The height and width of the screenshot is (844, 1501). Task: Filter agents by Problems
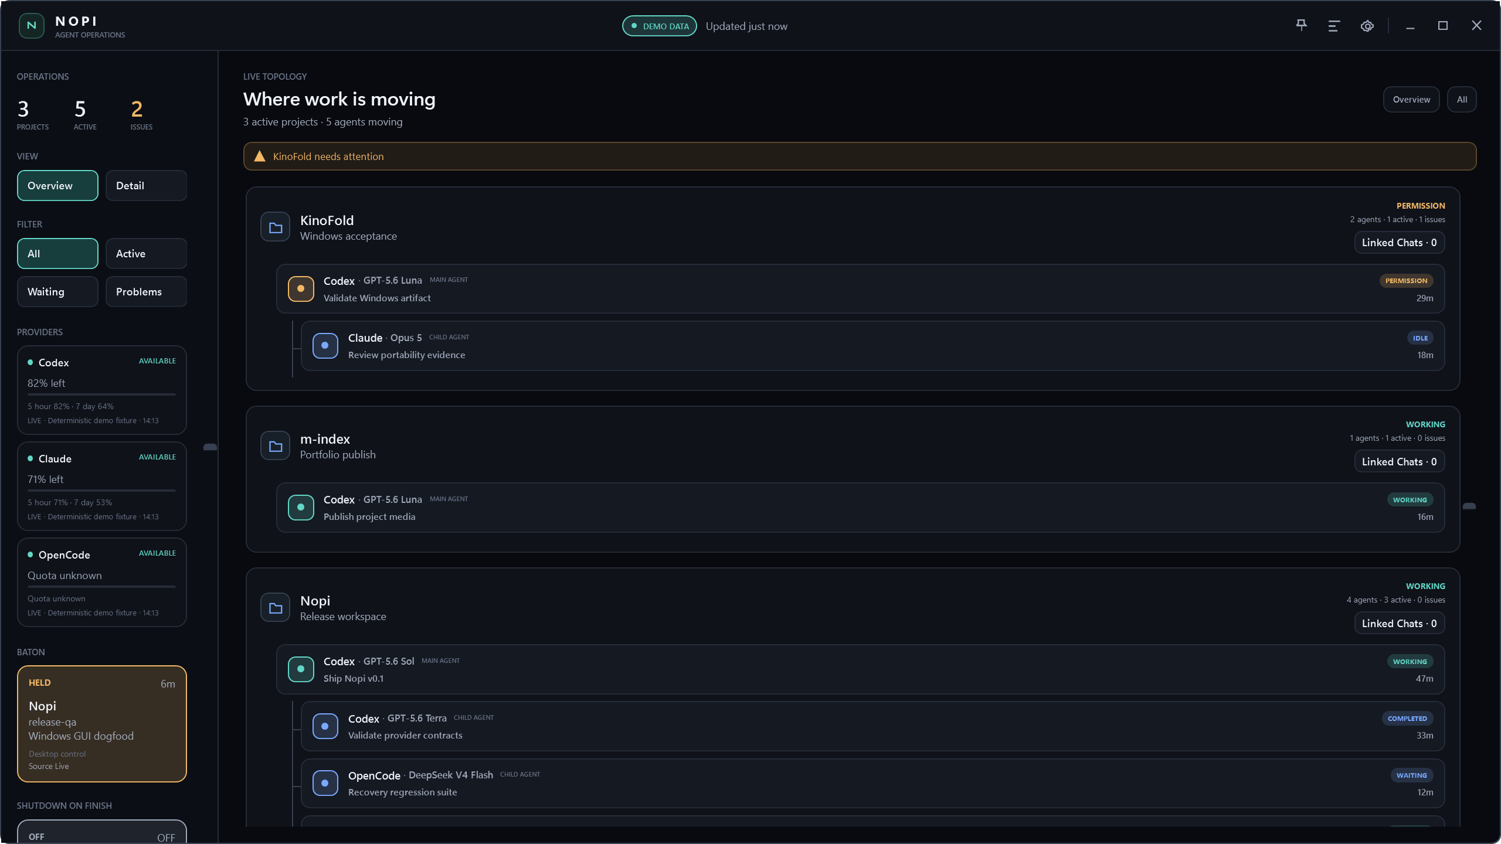click(x=146, y=292)
